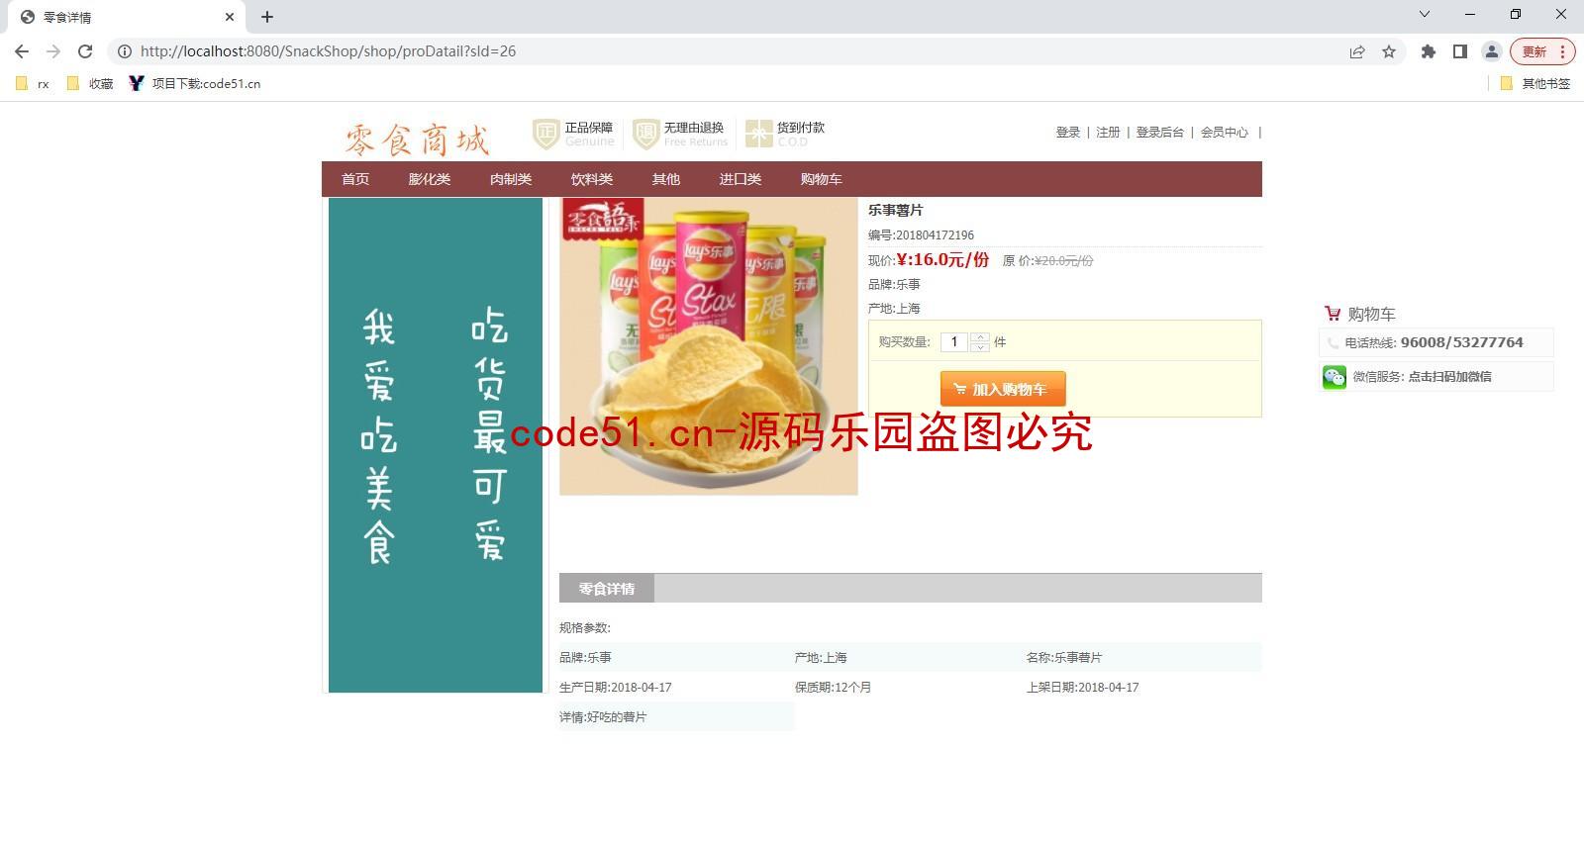Open the 会员中心 link
1584x843 pixels.
tap(1225, 133)
